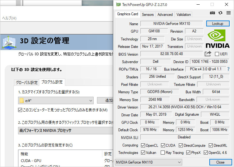Open the preferred graphics processor dropdown
The image size is (234, 167).
point(66,131)
